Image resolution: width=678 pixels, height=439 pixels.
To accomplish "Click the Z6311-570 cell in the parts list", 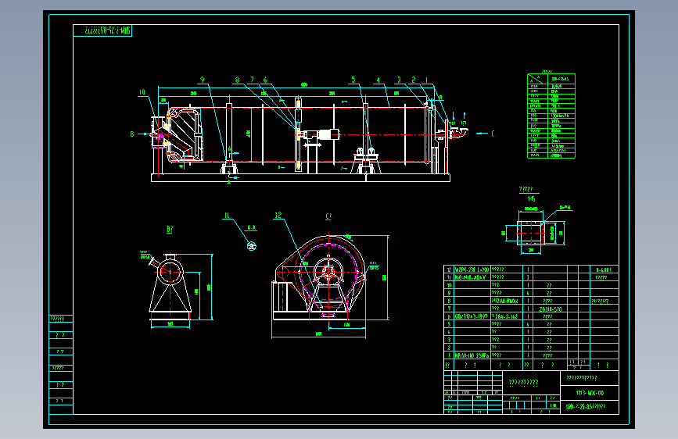I will tap(550, 309).
